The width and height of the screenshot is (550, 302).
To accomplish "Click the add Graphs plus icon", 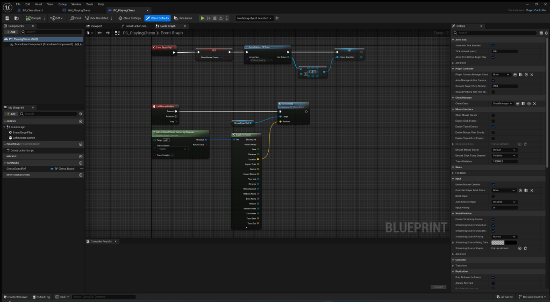I will click(x=81, y=121).
